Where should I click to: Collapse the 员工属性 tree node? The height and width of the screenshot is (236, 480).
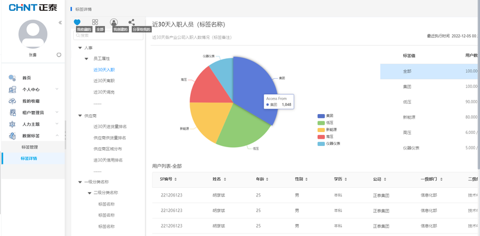click(x=86, y=58)
